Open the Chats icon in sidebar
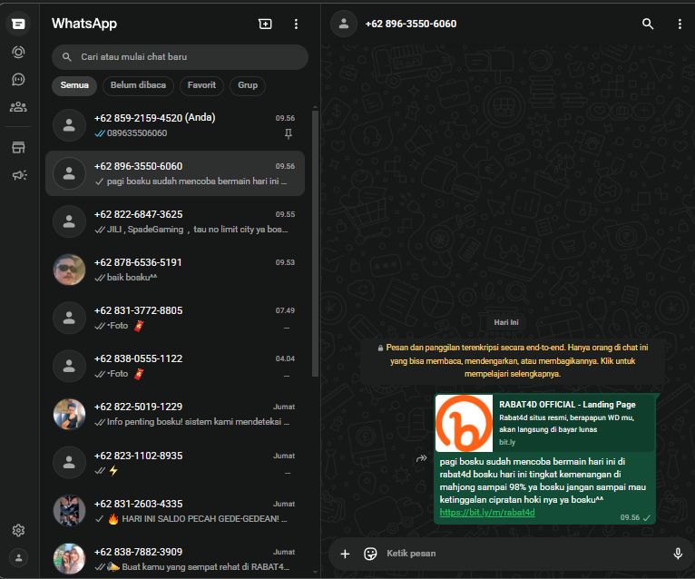Viewport: 695px width, 579px height. pyautogui.click(x=18, y=24)
